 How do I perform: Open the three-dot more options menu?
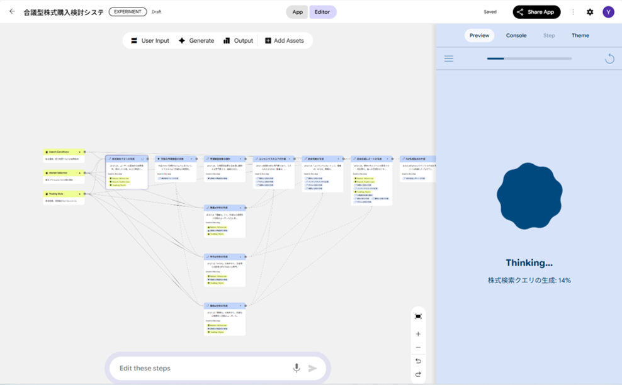coord(573,12)
